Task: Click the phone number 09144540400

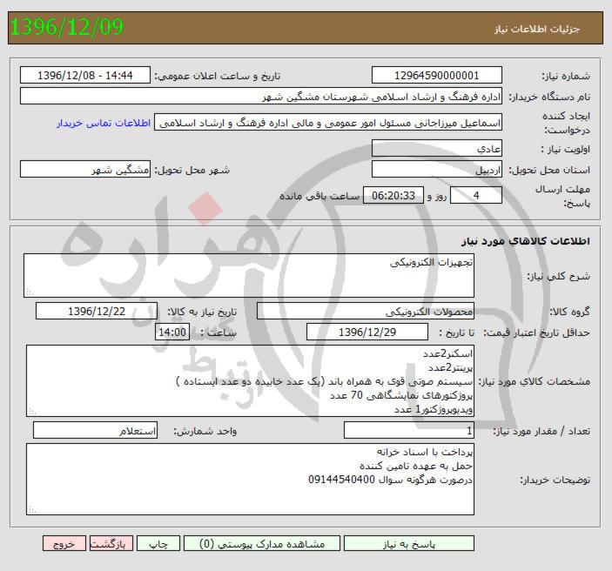Action: pyautogui.click(x=341, y=480)
